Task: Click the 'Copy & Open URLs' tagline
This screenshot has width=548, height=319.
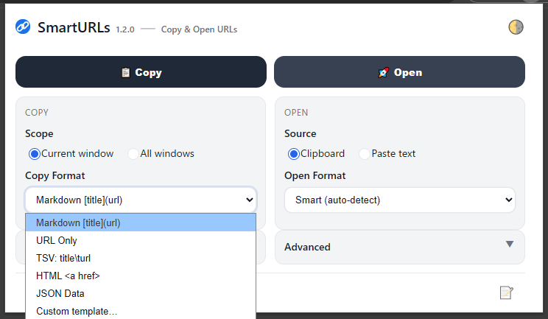Action: point(199,29)
